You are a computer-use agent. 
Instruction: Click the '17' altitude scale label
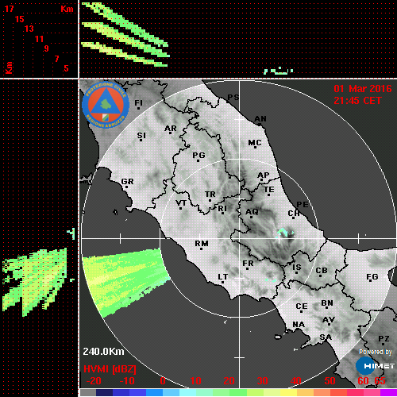coord(9,9)
